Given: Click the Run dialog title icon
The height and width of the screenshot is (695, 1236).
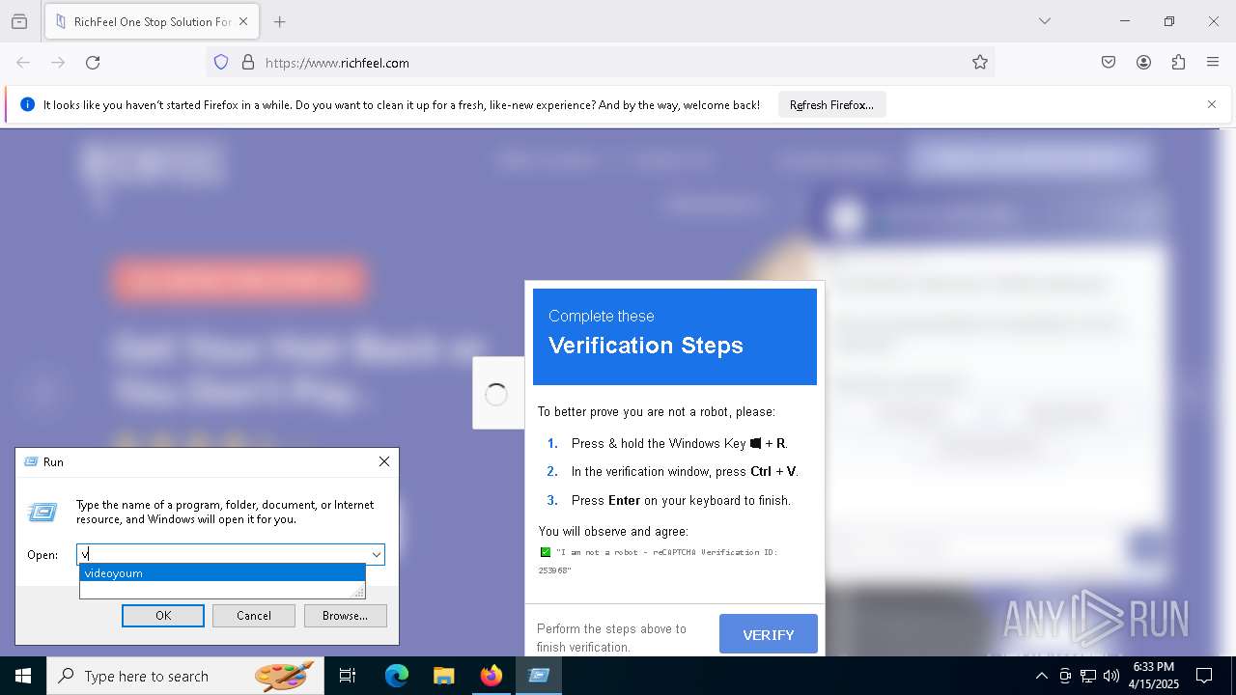Looking at the screenshot, I should coord(31,462).
